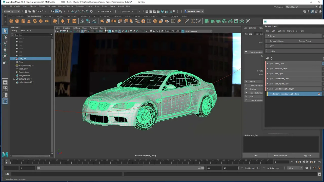This screenshot has height=182, width=324.
Task: Collapse the Transform Attributes section
Action: (x=246, y=52)
